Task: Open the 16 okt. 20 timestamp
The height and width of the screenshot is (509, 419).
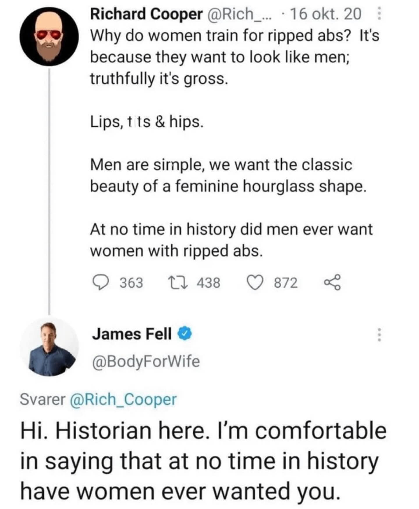Action: point(326,14)
